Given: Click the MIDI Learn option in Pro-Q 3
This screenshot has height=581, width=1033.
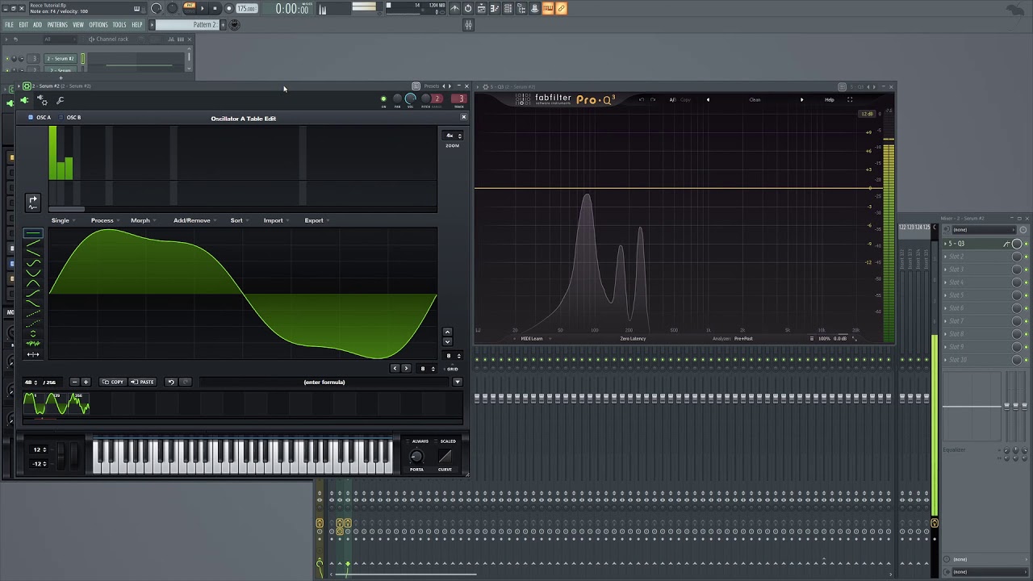Looking at the screenshot, I should [x=532, y=339].
